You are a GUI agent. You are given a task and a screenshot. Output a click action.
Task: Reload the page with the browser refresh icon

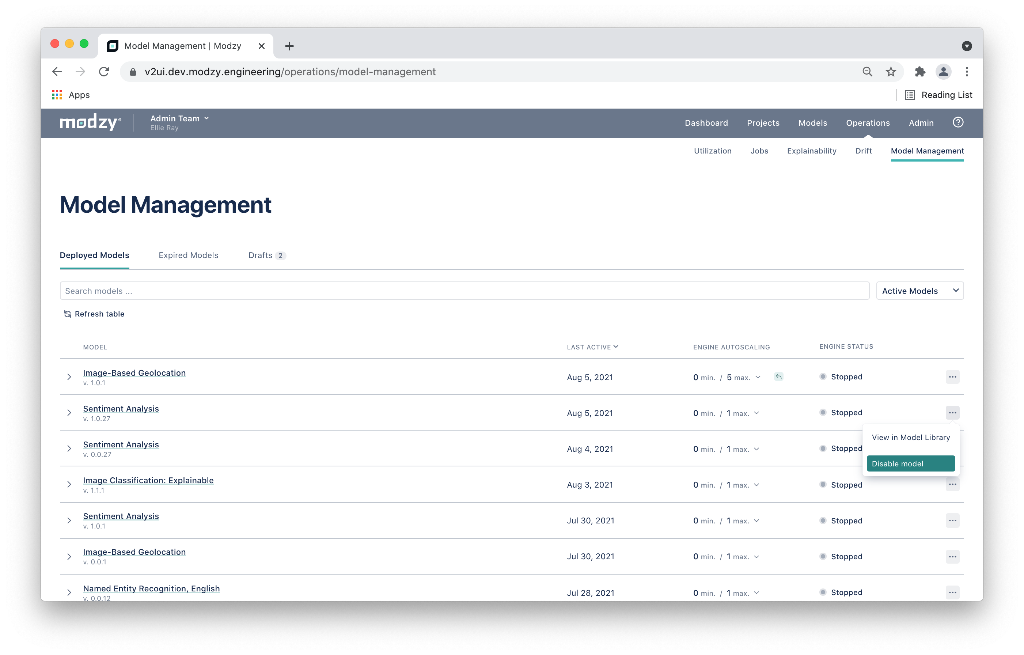(x=104, y=71)
